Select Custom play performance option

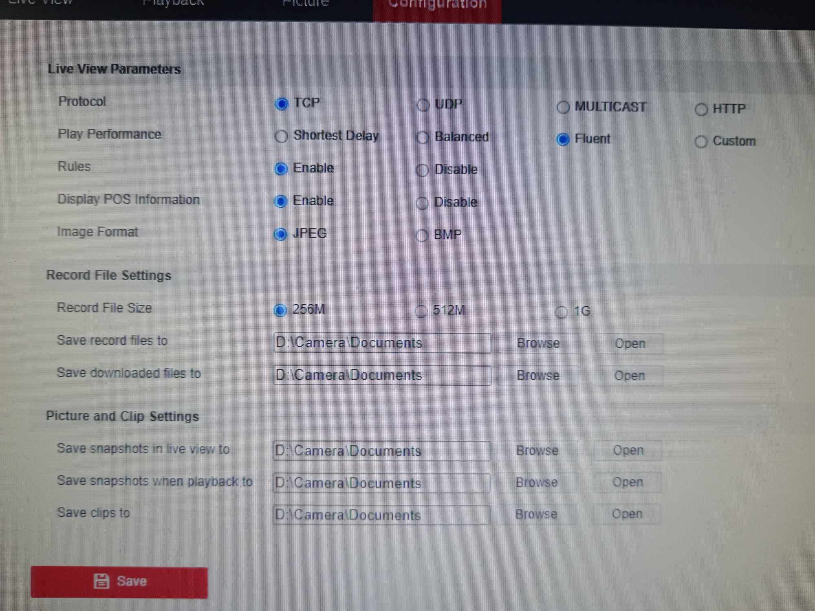tap(701, 142)
